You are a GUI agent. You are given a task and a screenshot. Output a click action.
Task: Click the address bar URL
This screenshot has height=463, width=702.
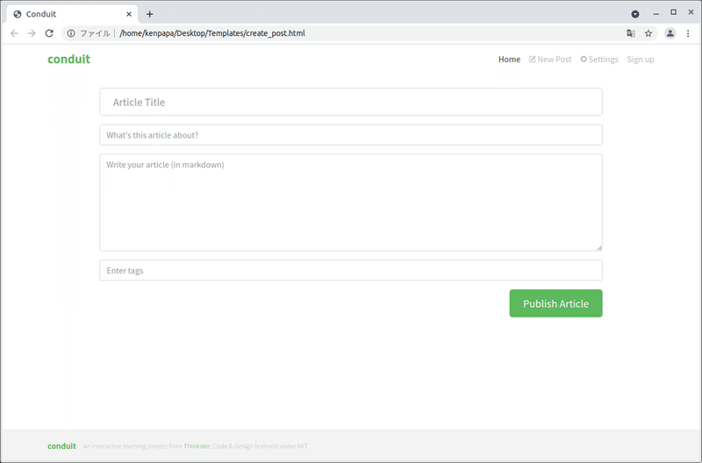[212, 33]
